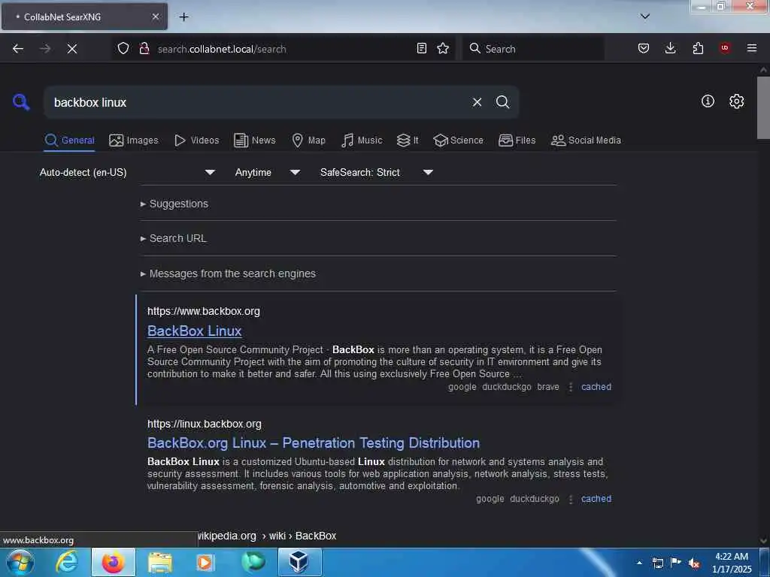770x577 pixels.
Task: Open Windows Explorer folder on taskbar
Action: (x=160, y=562)
